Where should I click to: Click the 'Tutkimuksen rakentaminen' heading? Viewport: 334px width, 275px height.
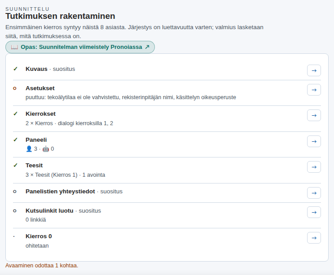(60, 16)
